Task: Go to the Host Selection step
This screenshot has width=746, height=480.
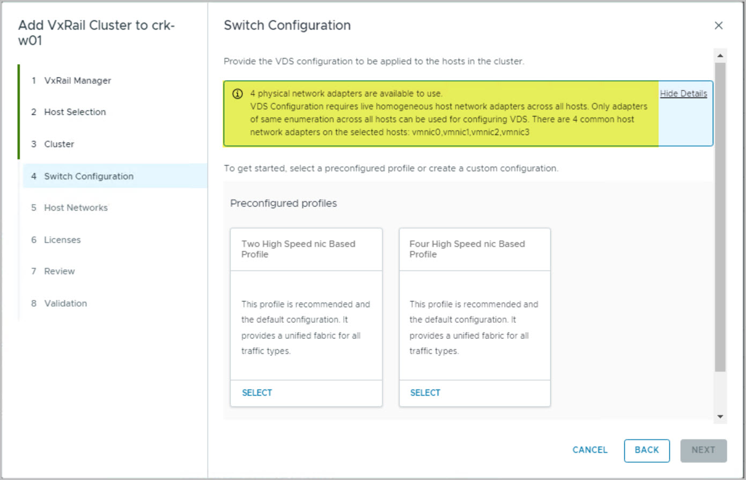Action: click(75, 112)
